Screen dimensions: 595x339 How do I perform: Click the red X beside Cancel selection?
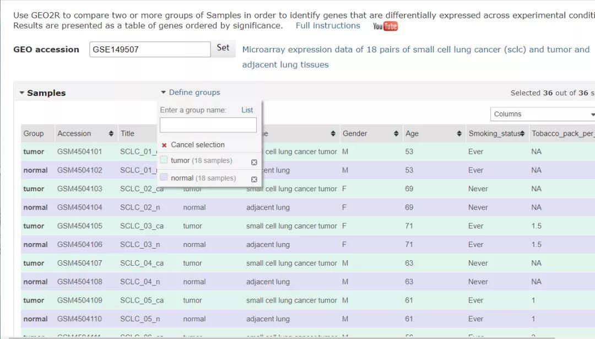point(164,145)
